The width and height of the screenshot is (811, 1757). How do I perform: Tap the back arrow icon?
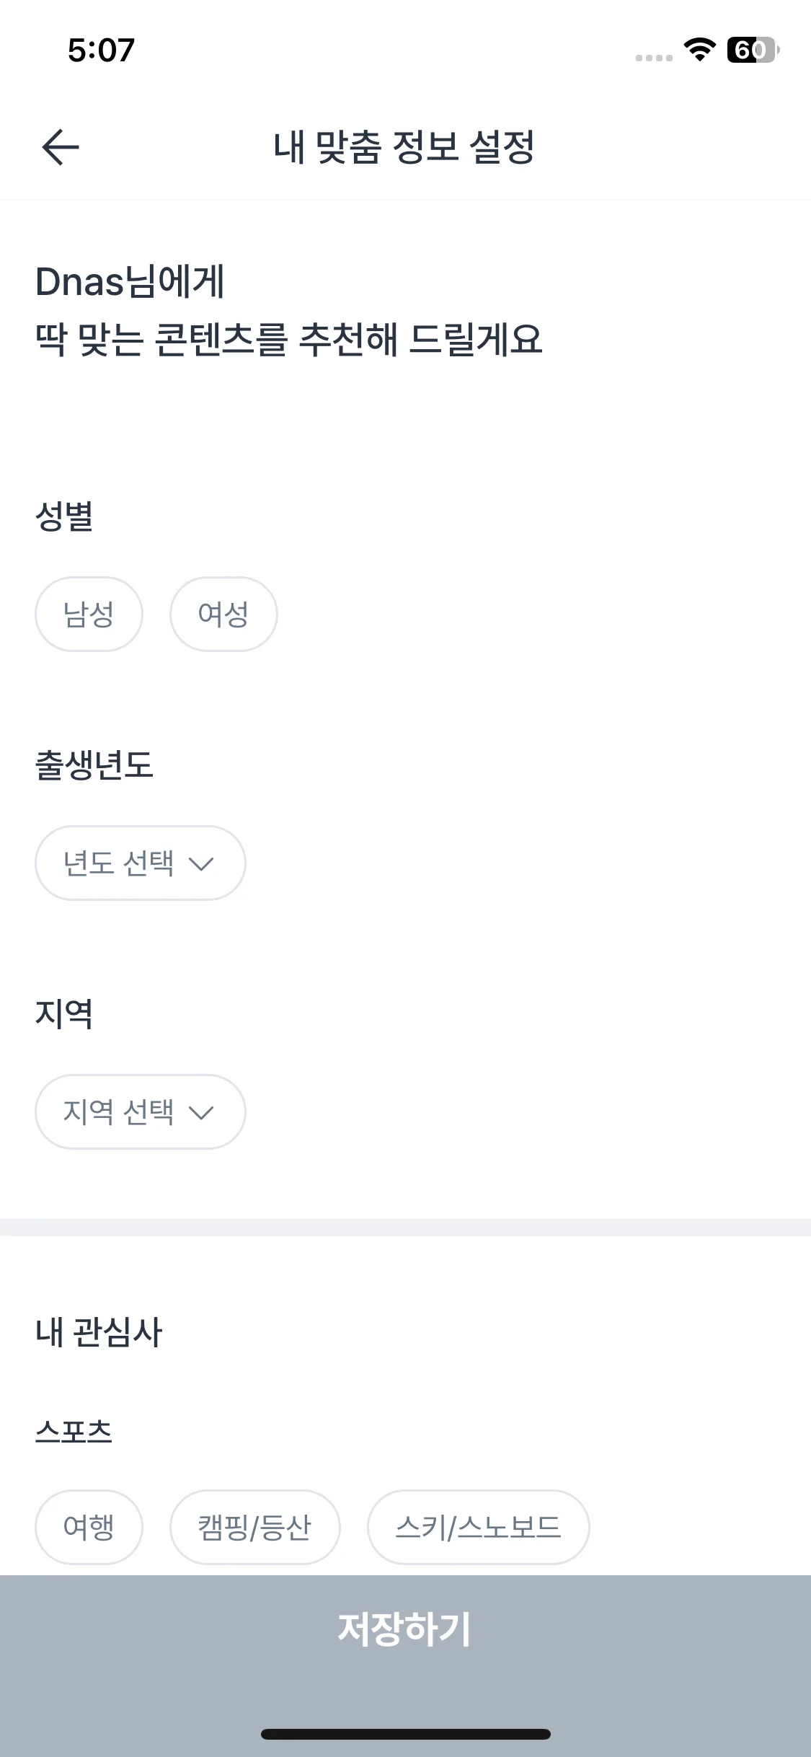(61, 147)
